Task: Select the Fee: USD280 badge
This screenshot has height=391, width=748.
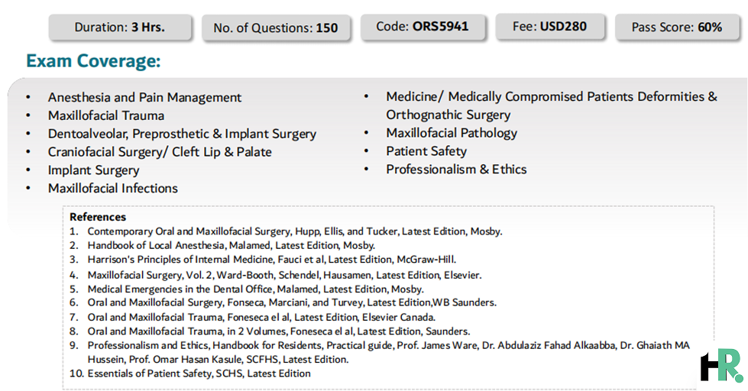Action: pos(550,26)
